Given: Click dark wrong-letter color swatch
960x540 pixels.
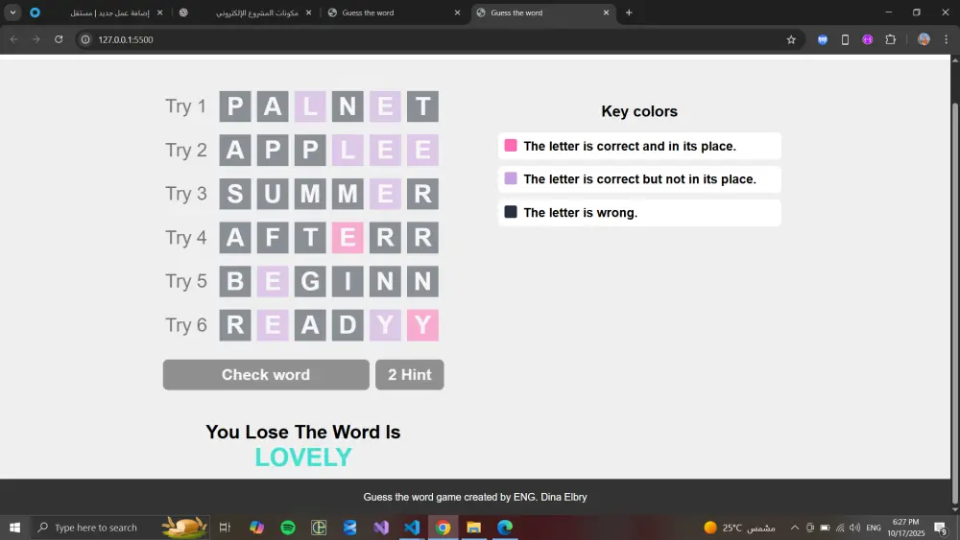Looking at the screenshot, I should point(511,212).
